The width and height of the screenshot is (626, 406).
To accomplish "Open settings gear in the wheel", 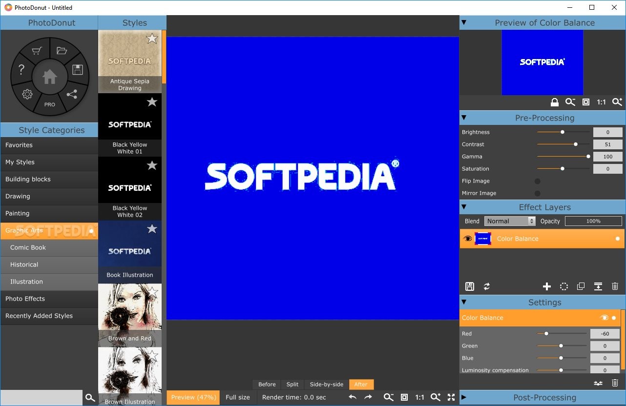I will point(27,94).
